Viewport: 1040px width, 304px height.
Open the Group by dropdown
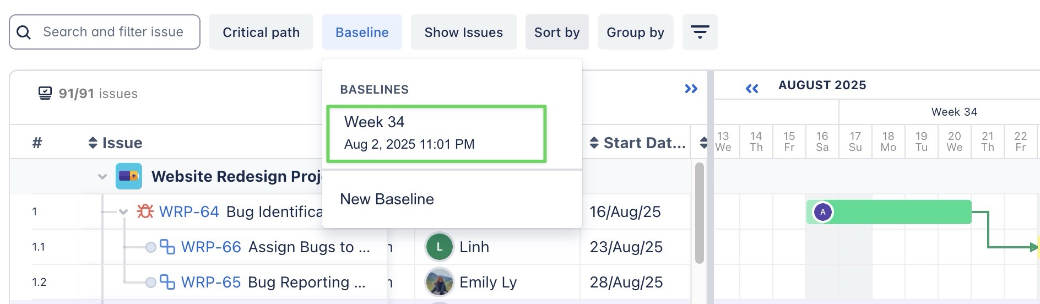(635, 32)
